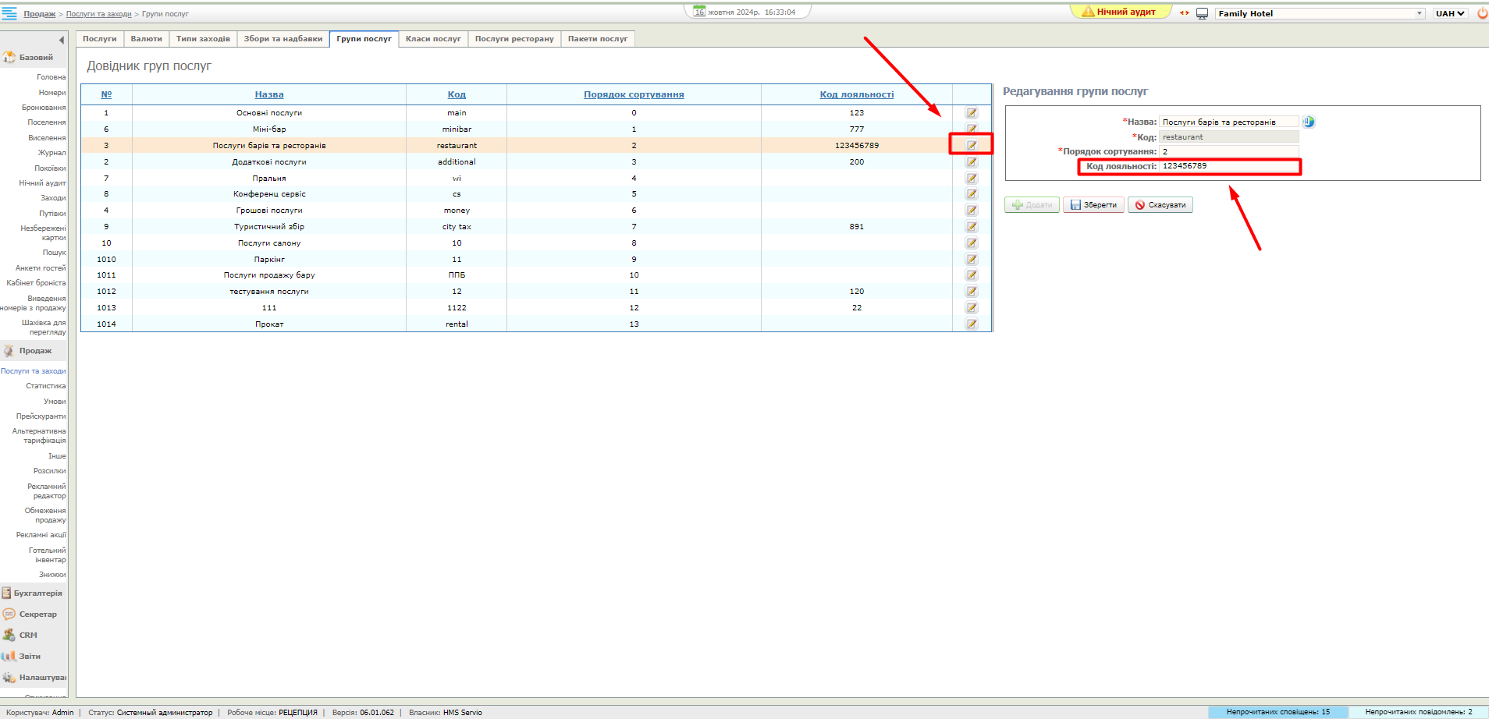This screenshot has height=719, width=1489.
Task: Click edit icon for Основні послуги row
Action: click(972, 113)
